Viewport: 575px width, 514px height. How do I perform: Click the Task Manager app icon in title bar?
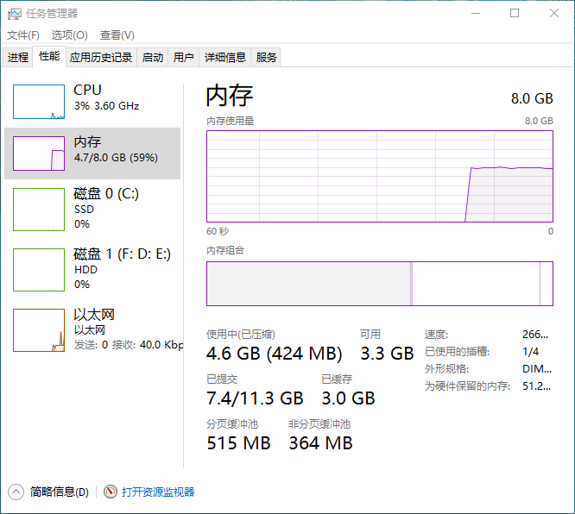[x=15, y=13]
